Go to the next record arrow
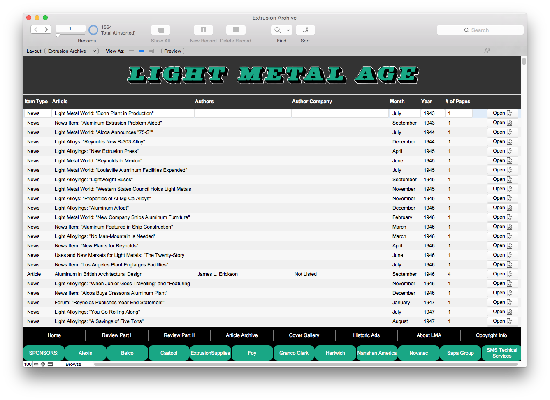Viewport: 550px width, 400px height. point(46,30)
